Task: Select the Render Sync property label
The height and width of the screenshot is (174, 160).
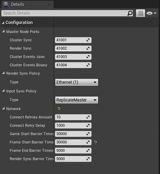Action: coord(21,48)
